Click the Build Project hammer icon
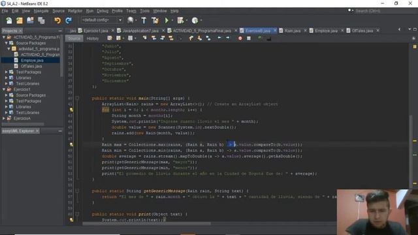This screenshot has height=235, width=418. (x=144, y=20)
